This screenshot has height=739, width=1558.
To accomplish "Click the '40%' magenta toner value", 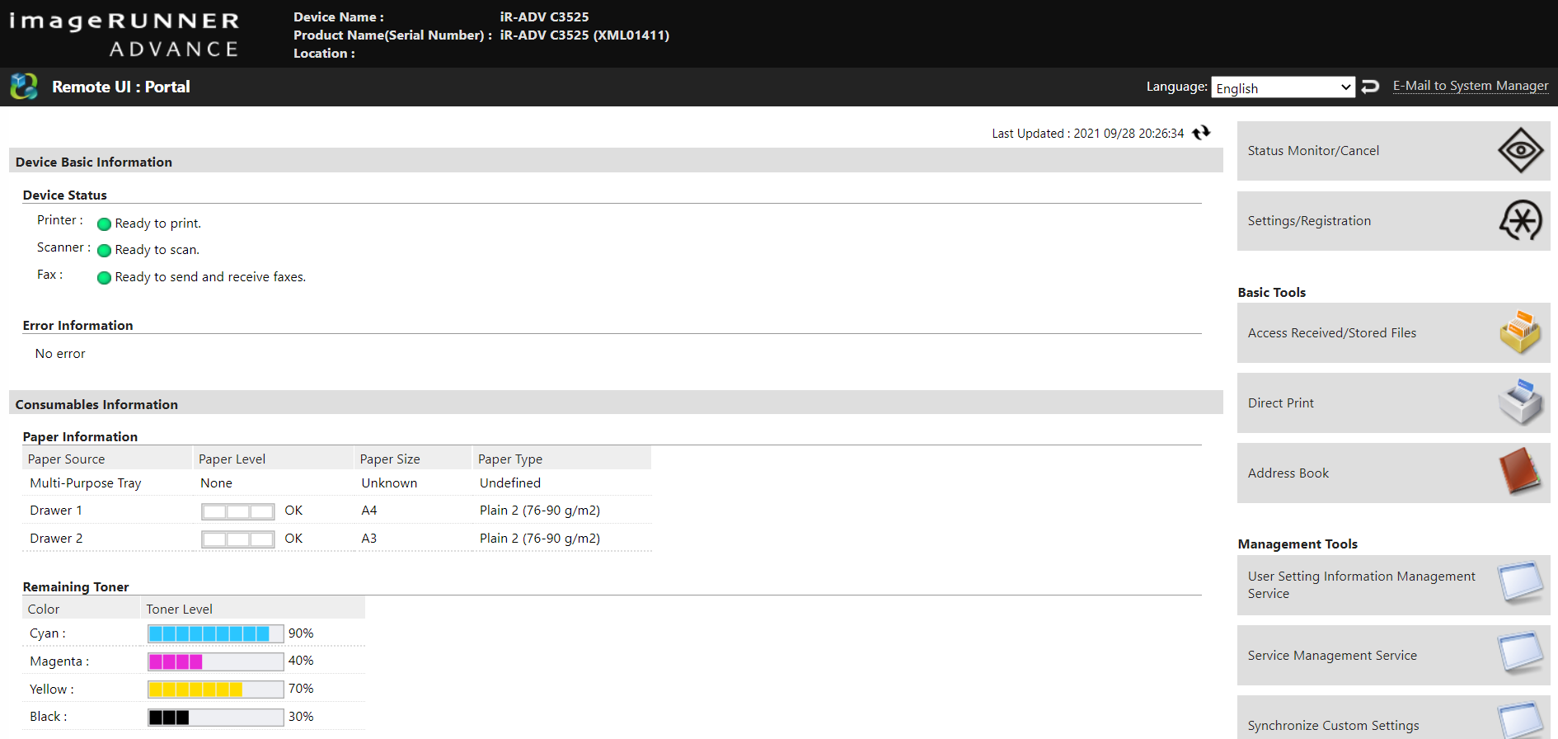I will pyautogui.click(x=301, y=661).
